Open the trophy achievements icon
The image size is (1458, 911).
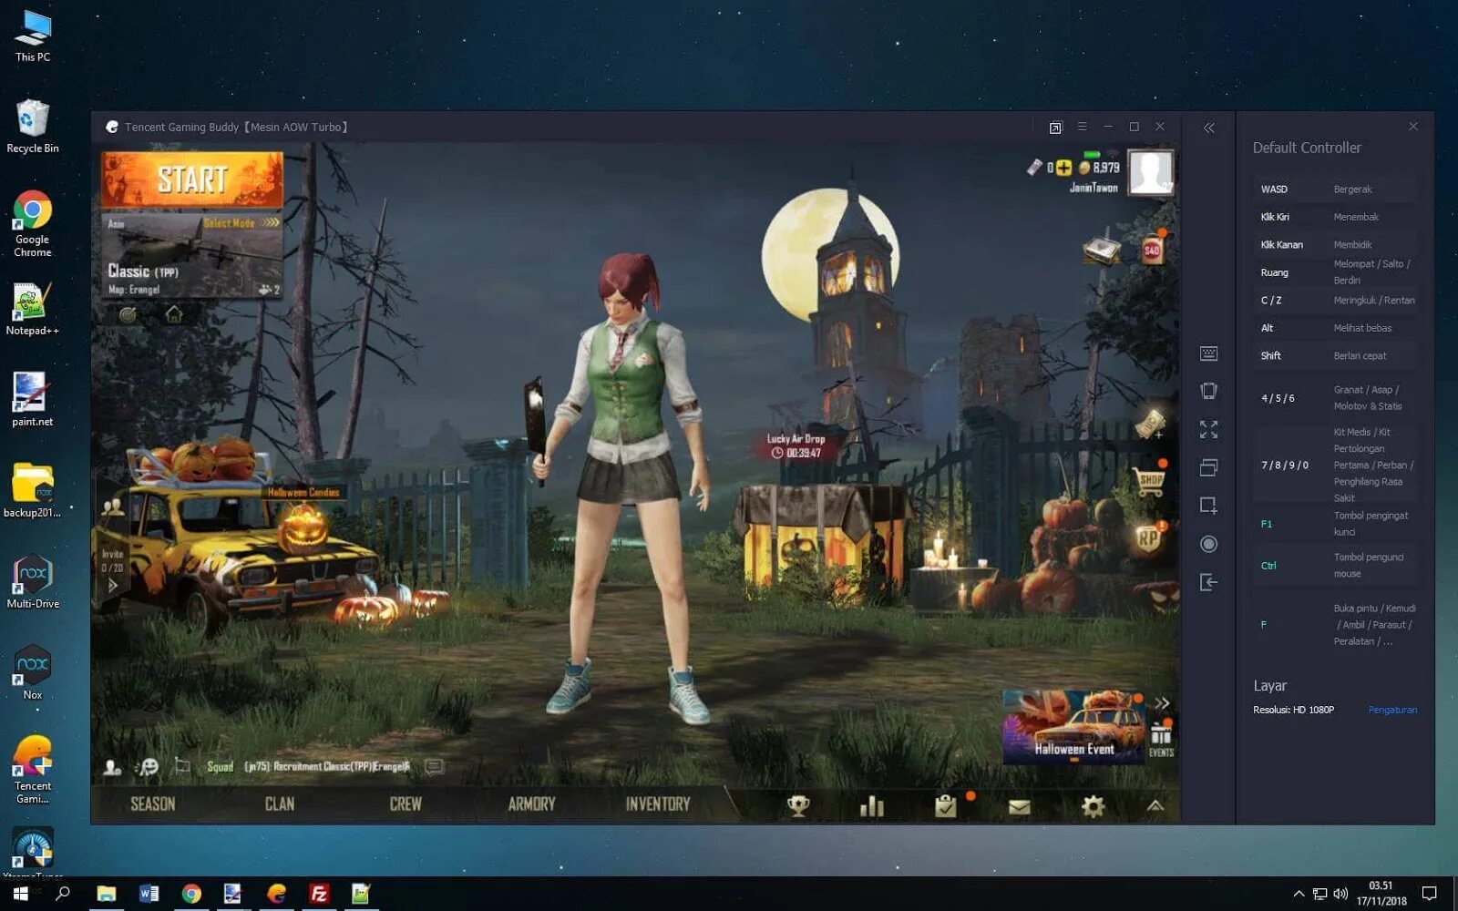click(798, 805)
